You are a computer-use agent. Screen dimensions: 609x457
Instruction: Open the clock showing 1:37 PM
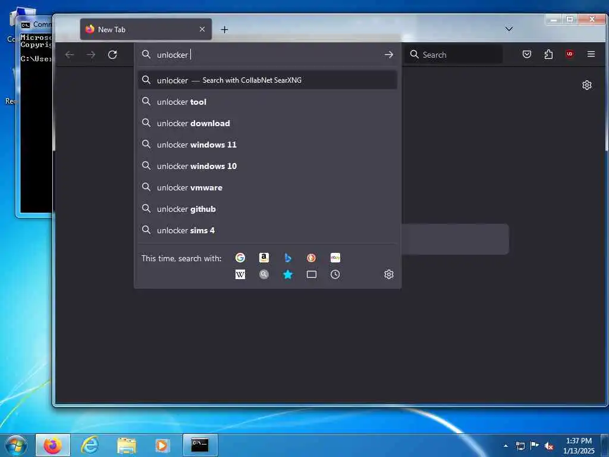[579, 446]
